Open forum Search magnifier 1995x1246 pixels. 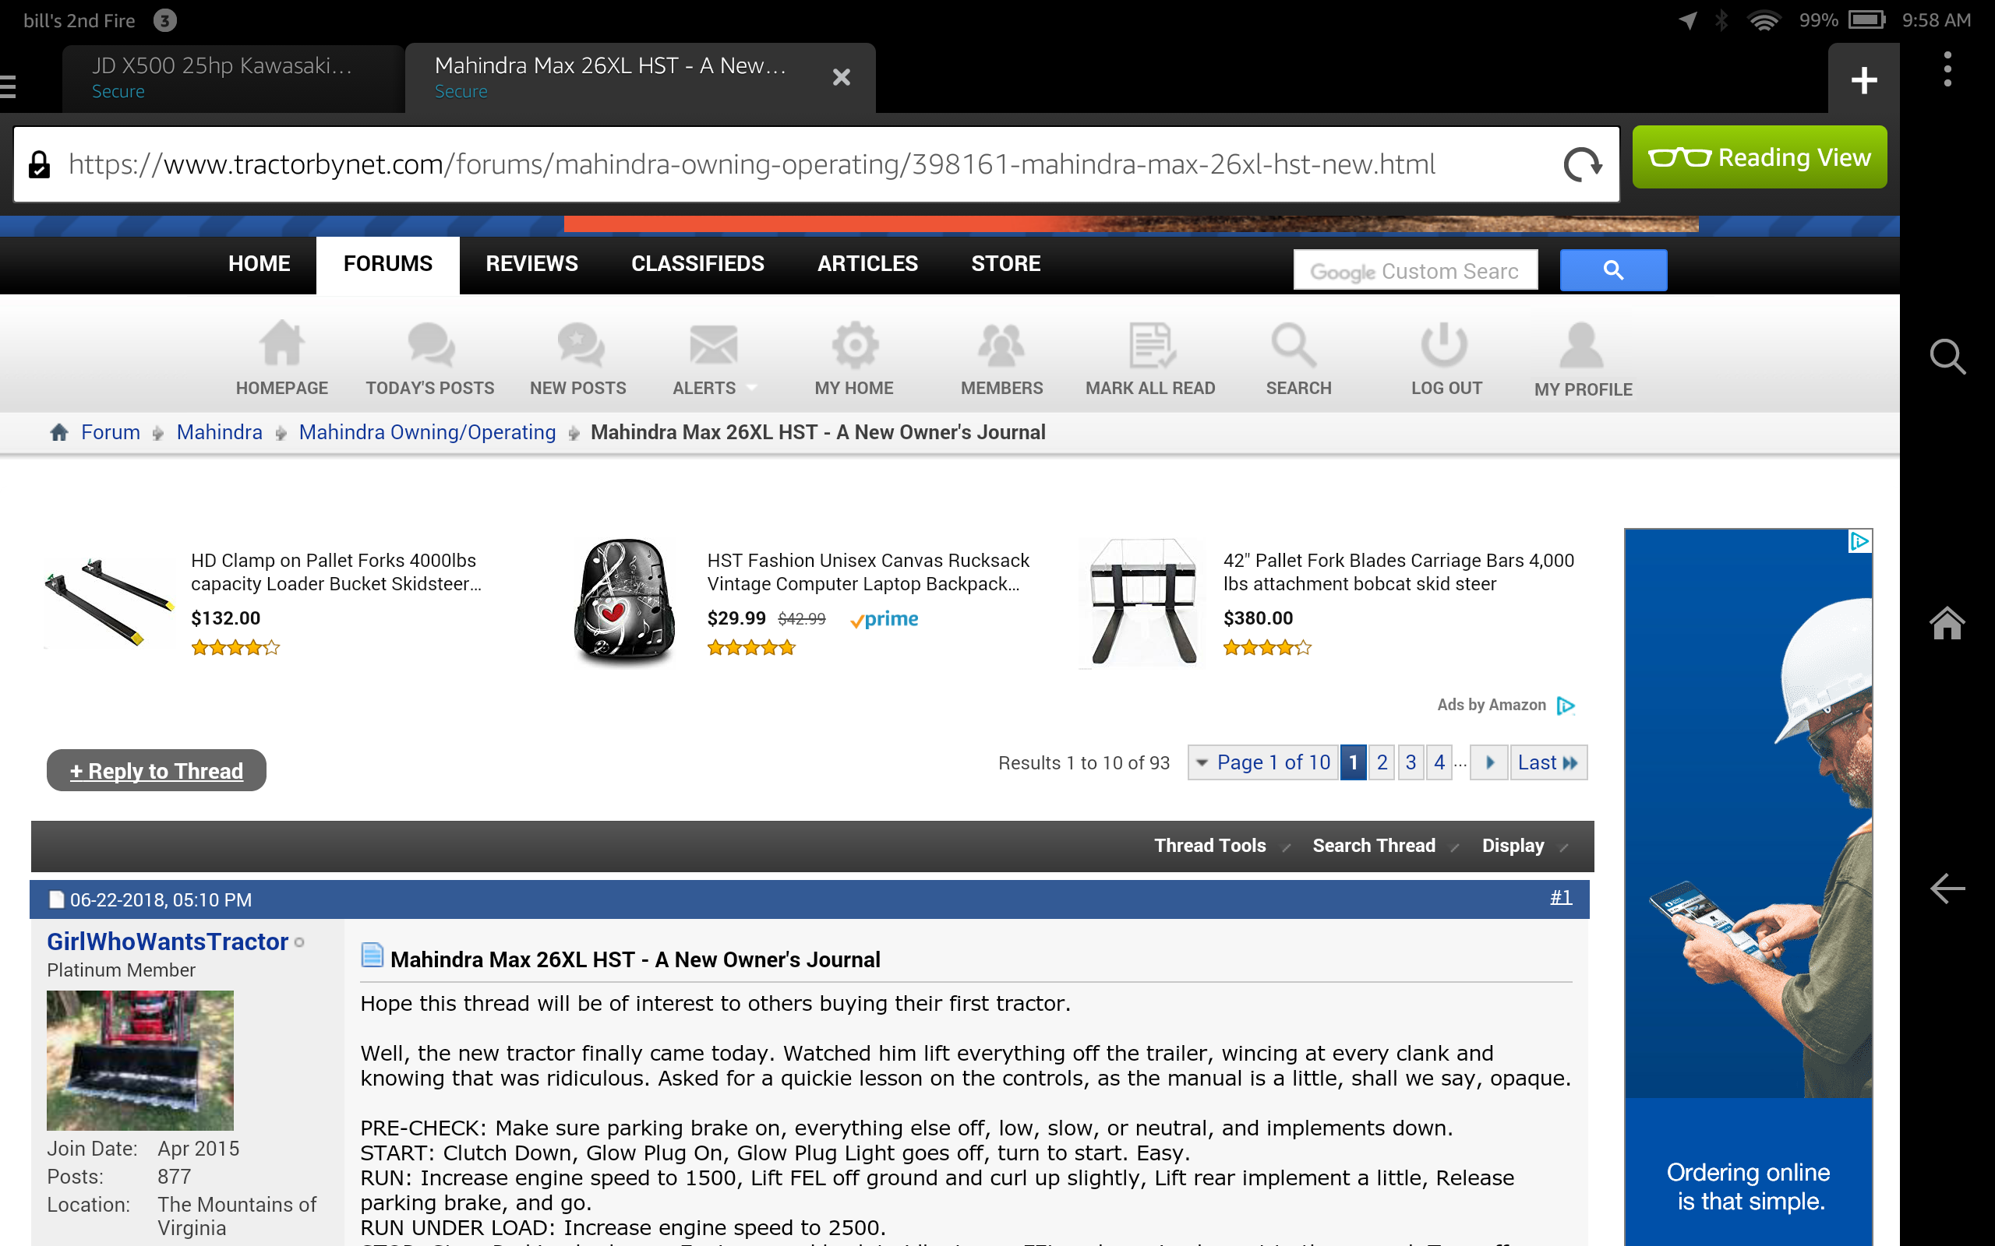pos(1298,359)
